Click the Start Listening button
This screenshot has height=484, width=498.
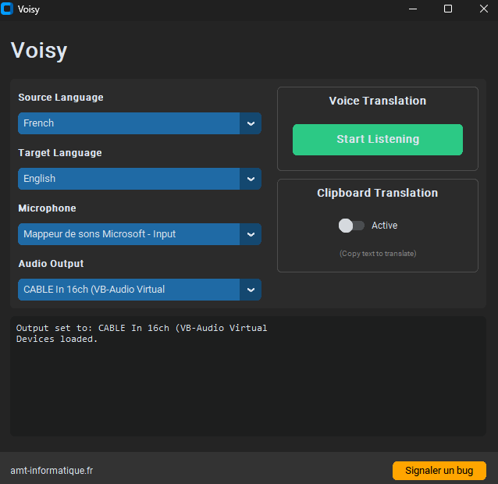pyautogui.click(x=378, y=140)
